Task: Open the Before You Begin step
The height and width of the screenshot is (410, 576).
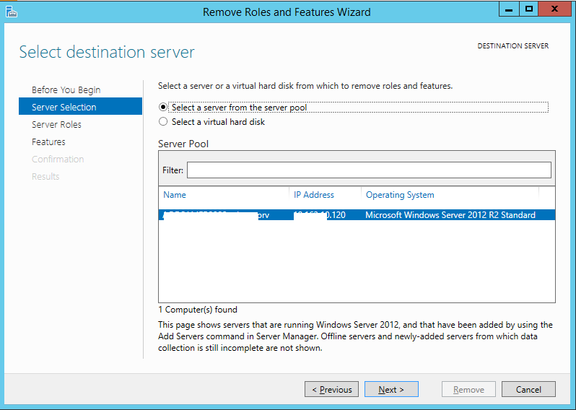Action: pyautogui.click(x=66, y=90)
